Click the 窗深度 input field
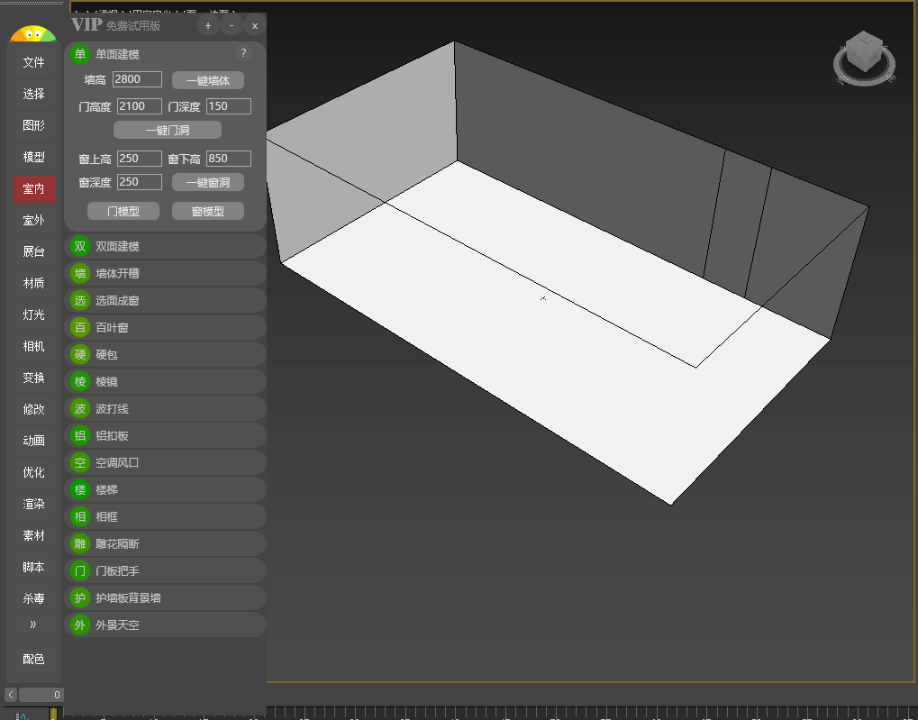The image size is (918, 720). click(140, 182)
